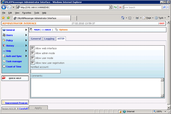Image resolution: width=171 pixels, height=114 pixels.
Task: Click the MAIN home icon in breadcrumb
Action: (x=31, y=29)
